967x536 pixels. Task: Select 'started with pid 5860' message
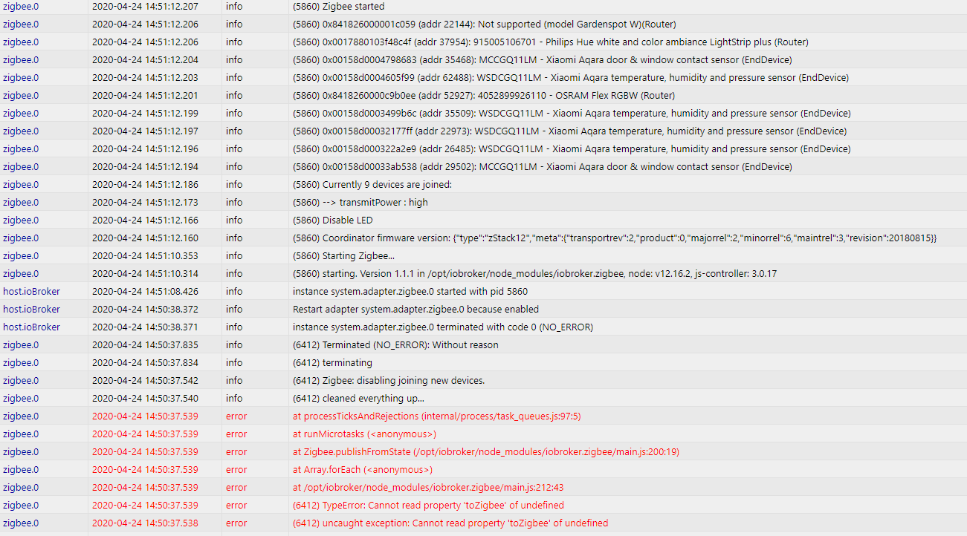pos(410,292)
